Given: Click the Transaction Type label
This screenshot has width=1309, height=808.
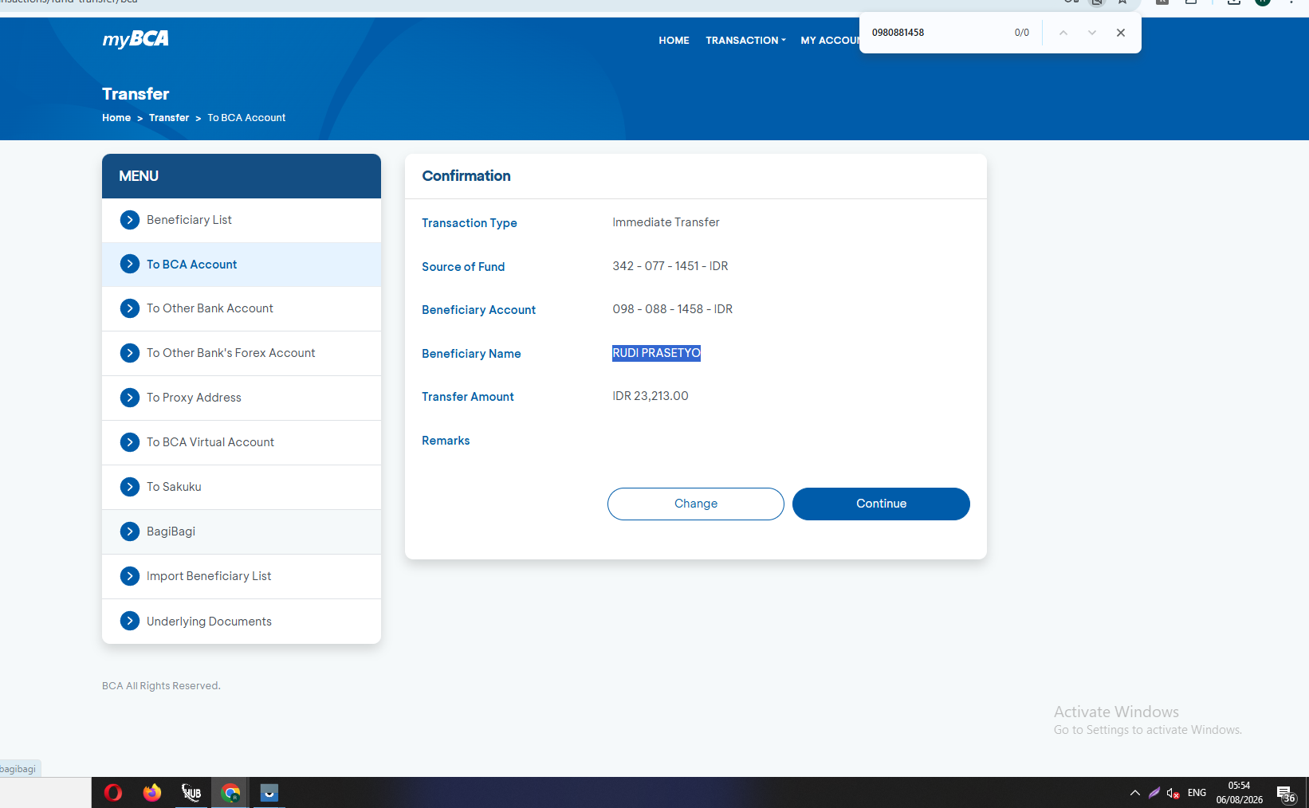Looking at the screenshot, I should pos(470,223).
